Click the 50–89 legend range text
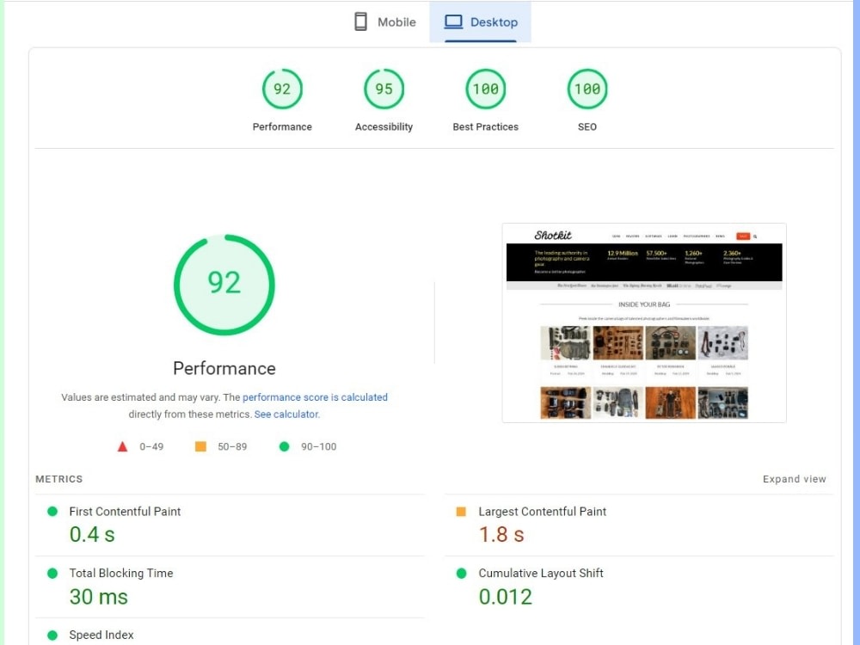 [232, 446]
